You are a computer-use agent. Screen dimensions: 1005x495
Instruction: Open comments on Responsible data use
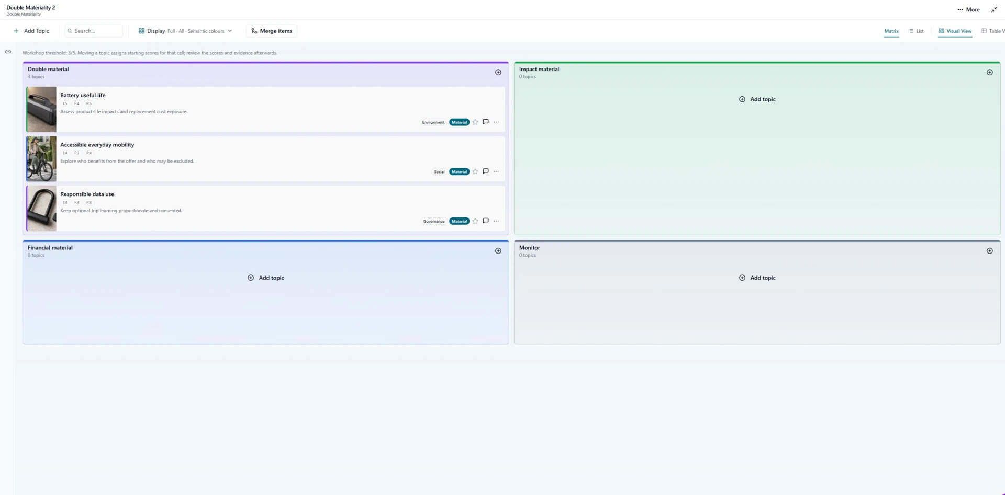coord(486,221)
